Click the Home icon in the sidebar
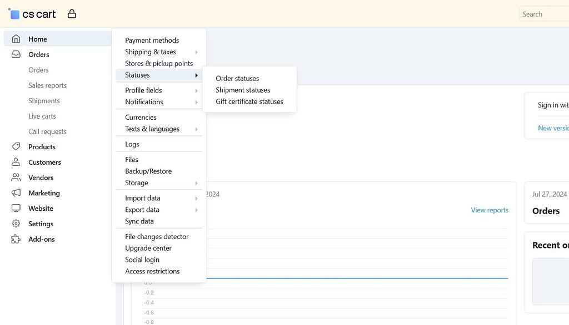Image resolution: width=569 pixels, height=325 pixels. tap(15, 39)
